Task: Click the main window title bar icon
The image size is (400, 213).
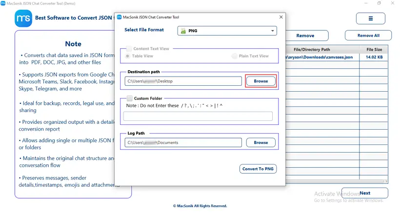Action: pyautogui.click(x=3, y=3)
